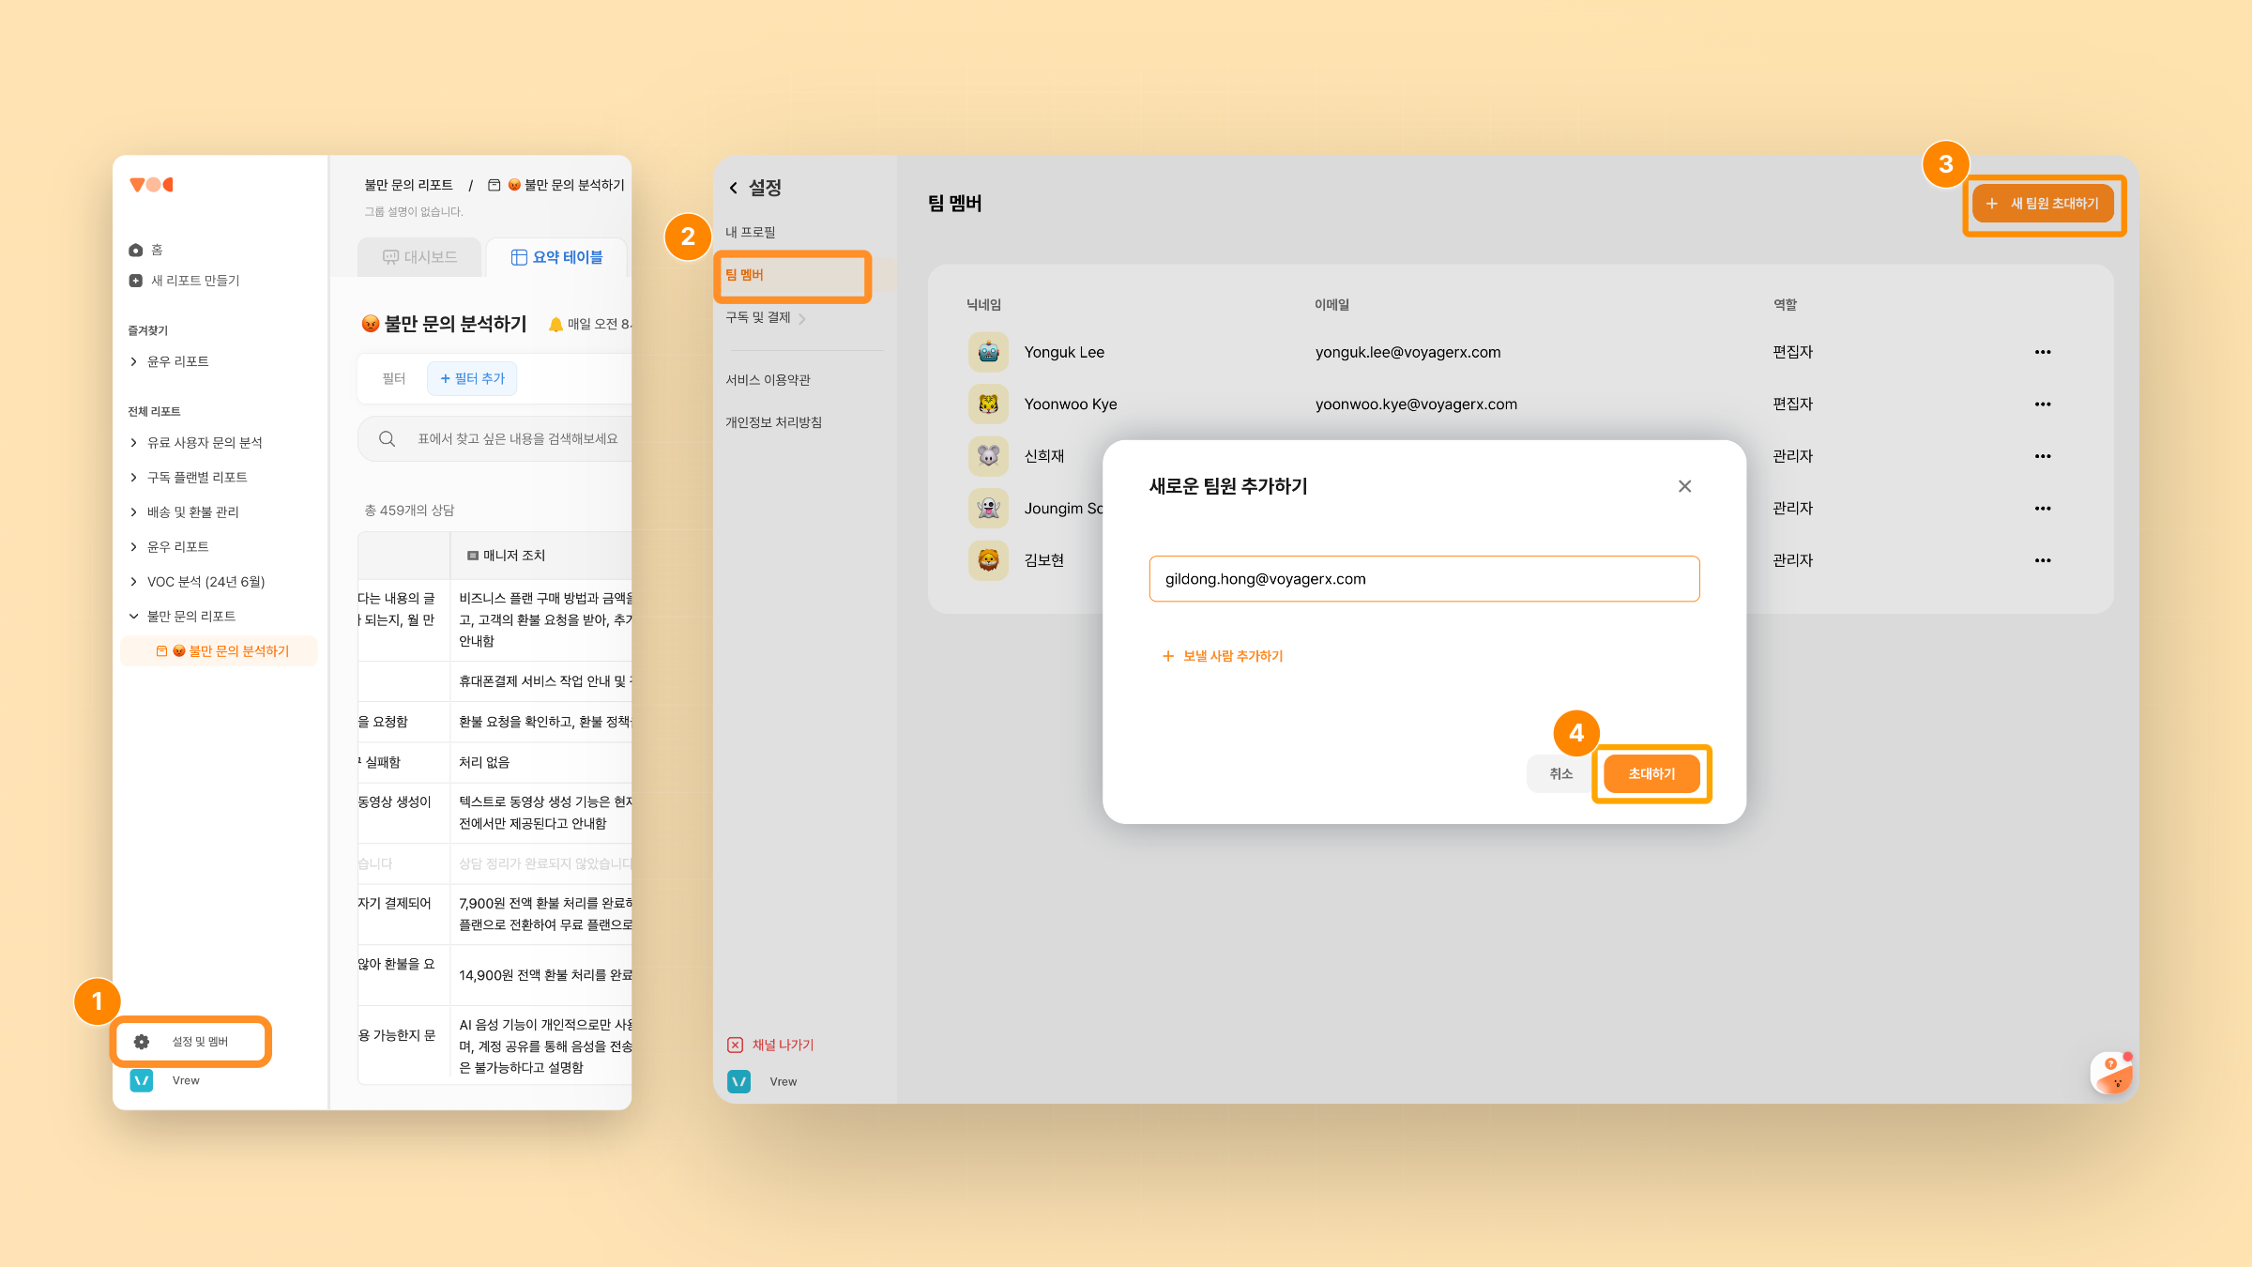Click the home icon in sidebar
Image resolution: width=2252 pixels, height=1267 pixels.
(x=136, y=250)
